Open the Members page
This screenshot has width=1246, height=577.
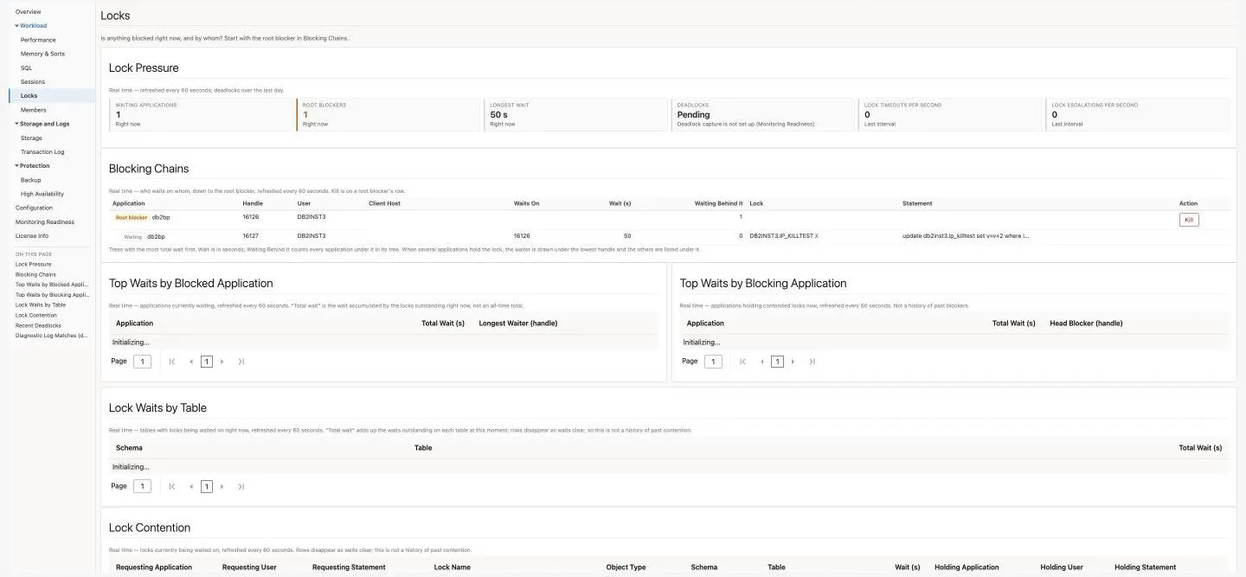34,110
